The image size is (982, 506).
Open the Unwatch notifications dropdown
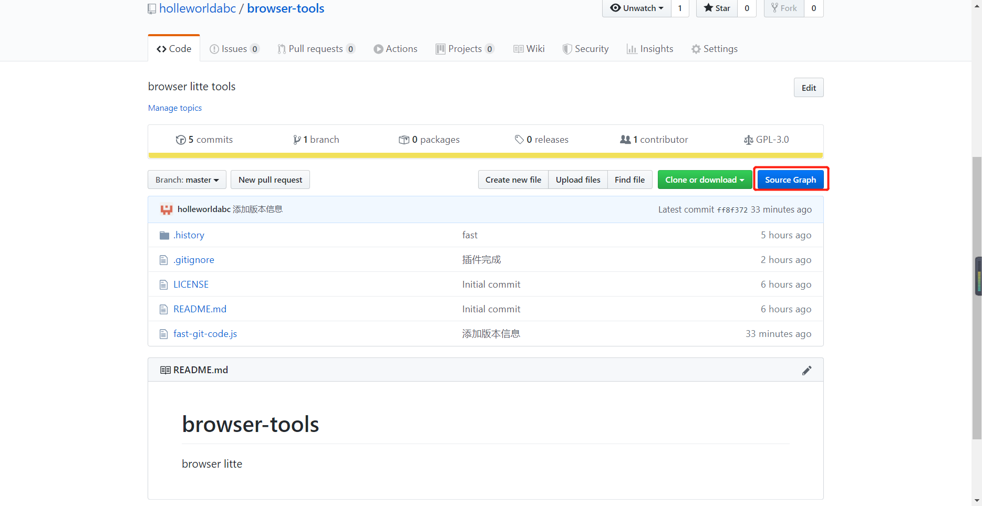636,8
